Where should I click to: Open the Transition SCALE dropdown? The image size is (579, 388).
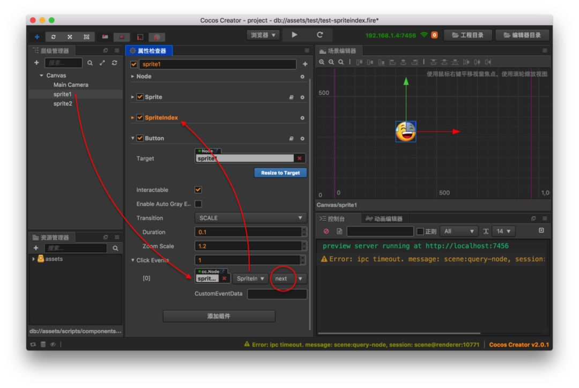click(250, 218)
